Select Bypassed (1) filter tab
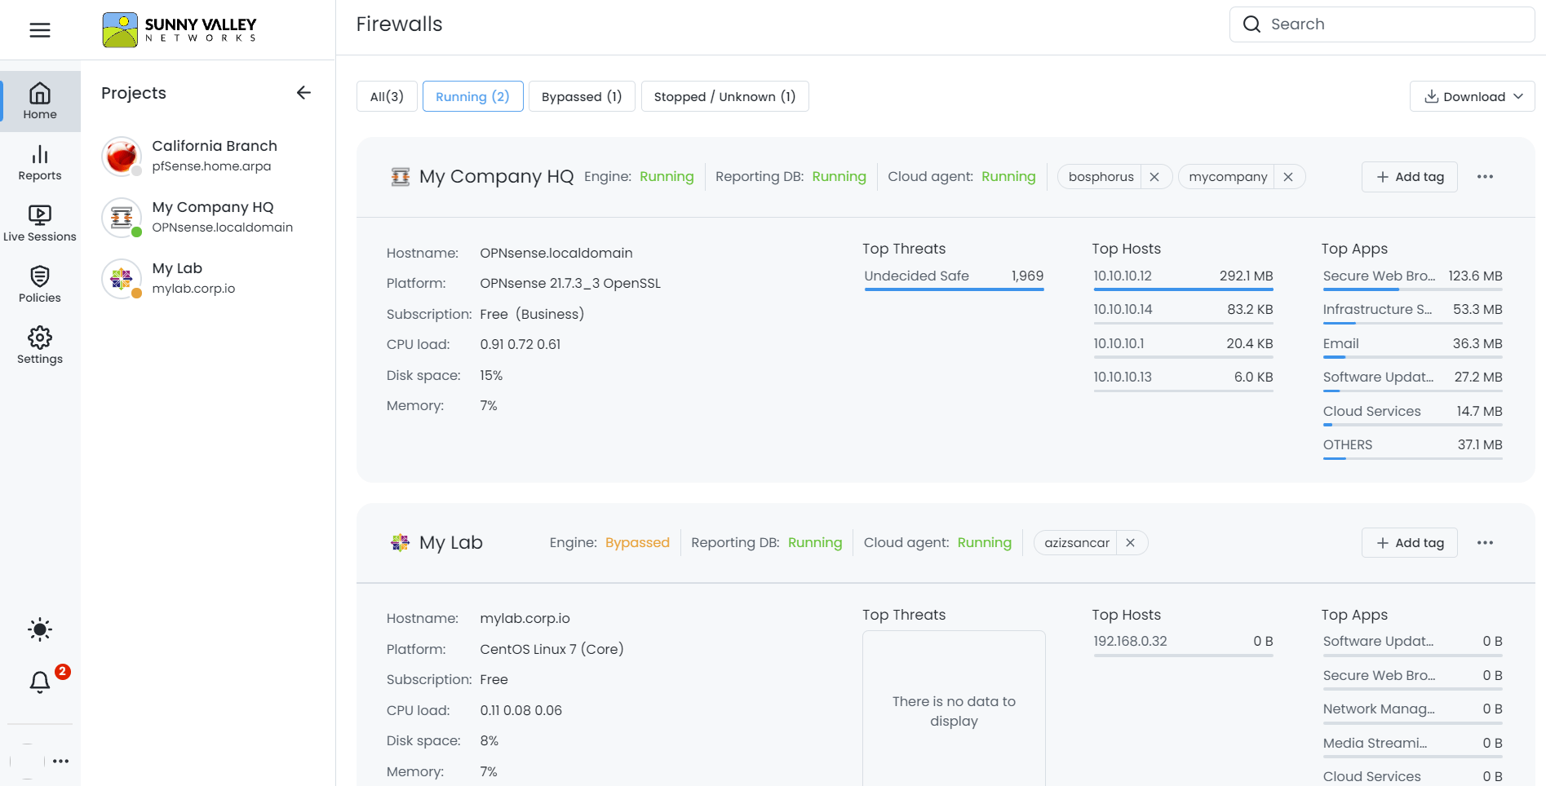 coord(582,96)
